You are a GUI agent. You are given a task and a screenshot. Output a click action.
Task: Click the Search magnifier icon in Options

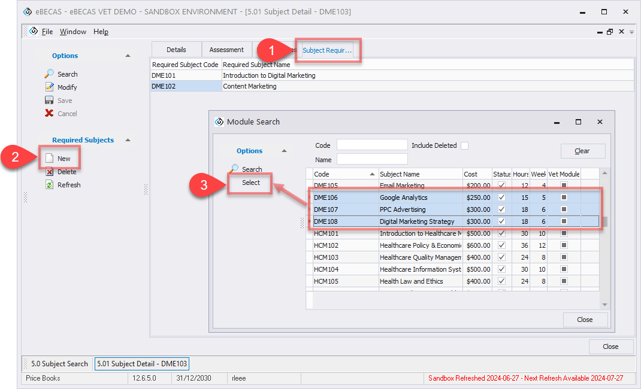pyautogui.click(x=49, y=74)
